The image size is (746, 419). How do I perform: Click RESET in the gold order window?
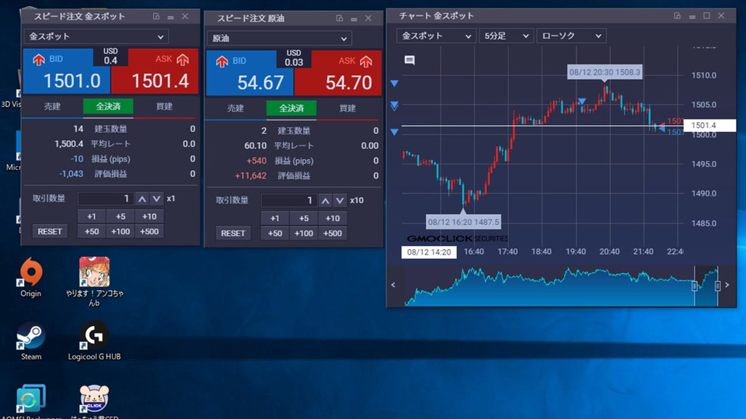(x=50, y=231)
